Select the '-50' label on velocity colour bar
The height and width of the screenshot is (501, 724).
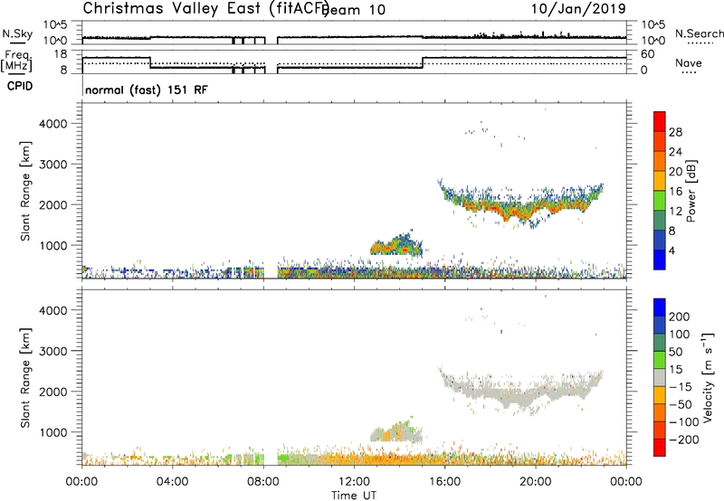coord(681,404)
